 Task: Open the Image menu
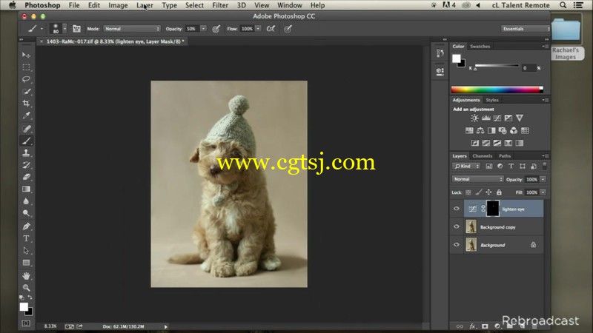pyautogui.click(x=118, y=5)
